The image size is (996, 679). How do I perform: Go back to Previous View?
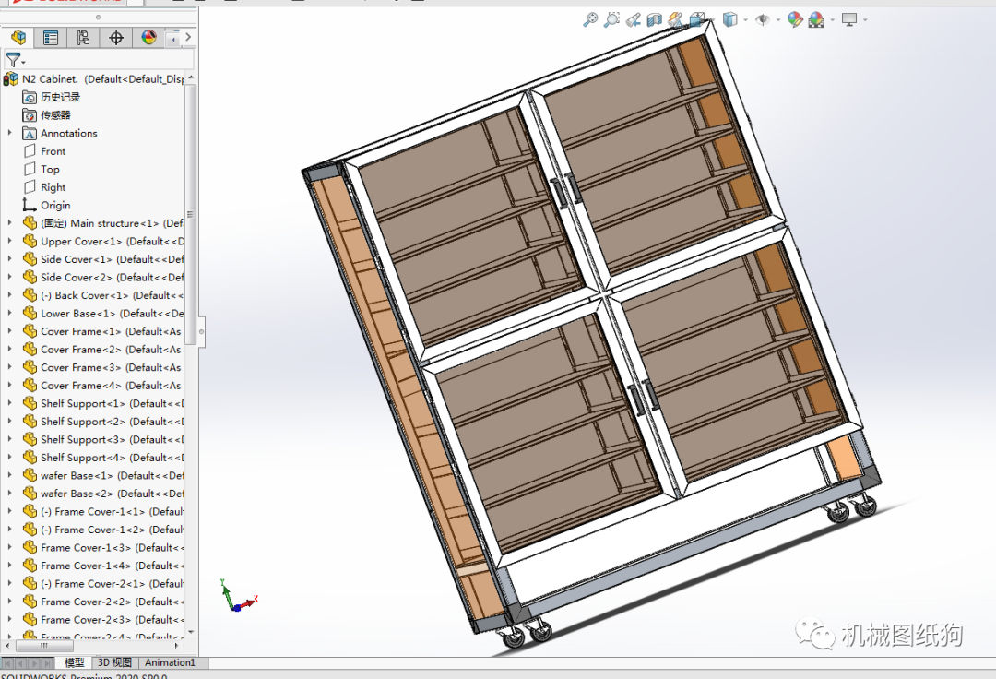pos(633,20)
